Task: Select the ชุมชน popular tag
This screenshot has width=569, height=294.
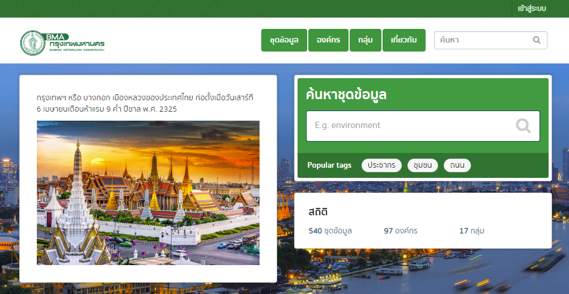Action: 422,165
